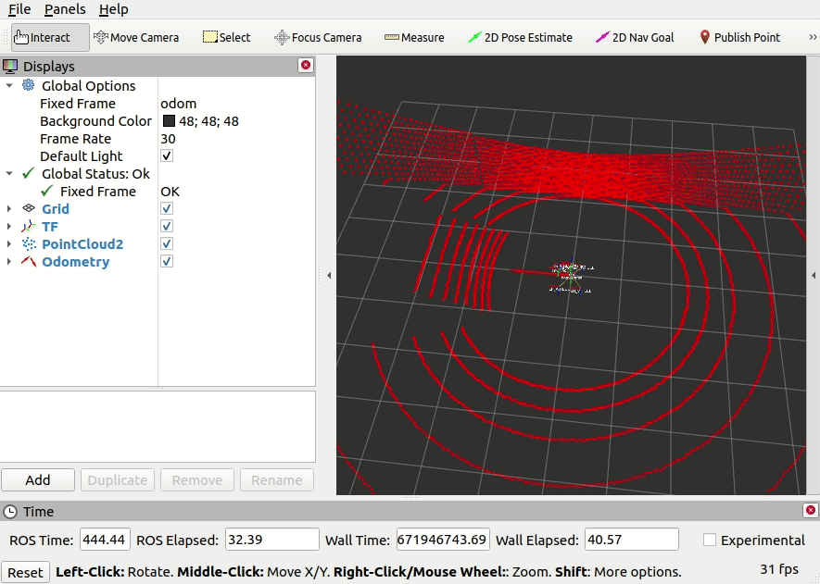The width and height of the screenshot is (820, 584).
Task: Hide the PointCloud2 display via checkbox
Action: 167,244
